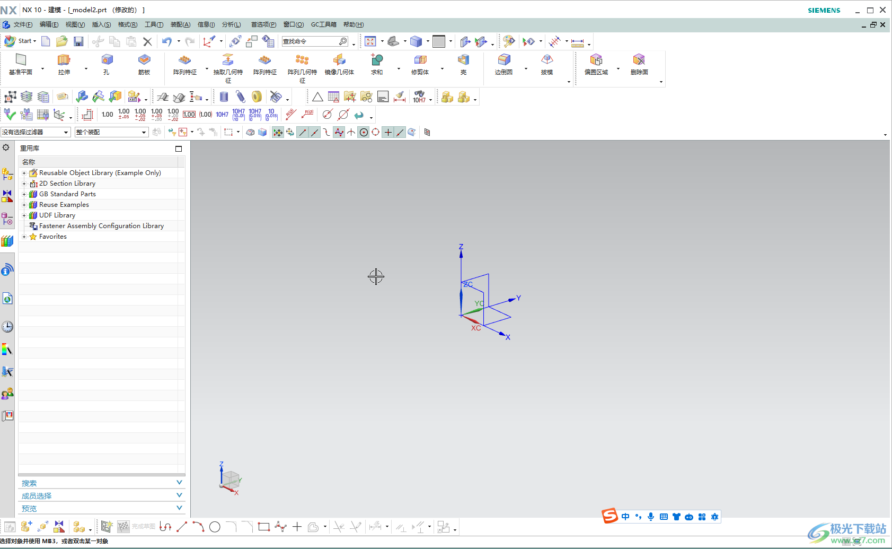
Task: Click the Extrude (拉伸) button
Action: (64, 64)
